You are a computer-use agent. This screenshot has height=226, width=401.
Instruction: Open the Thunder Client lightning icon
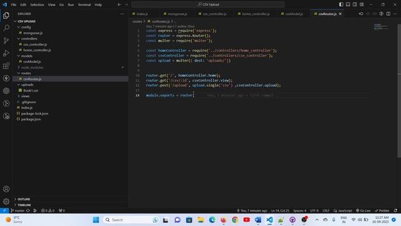6,78
